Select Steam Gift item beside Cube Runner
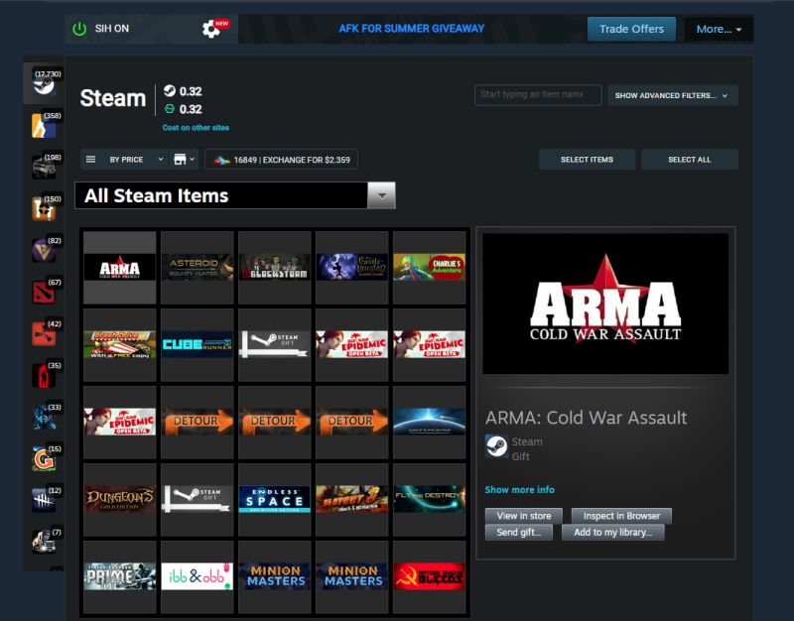This screenshot has width=794, height=621. coord(275,345)
